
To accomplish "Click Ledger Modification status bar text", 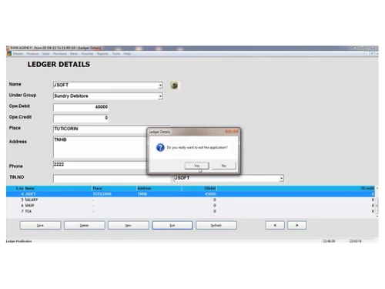I will click(18, 241).
